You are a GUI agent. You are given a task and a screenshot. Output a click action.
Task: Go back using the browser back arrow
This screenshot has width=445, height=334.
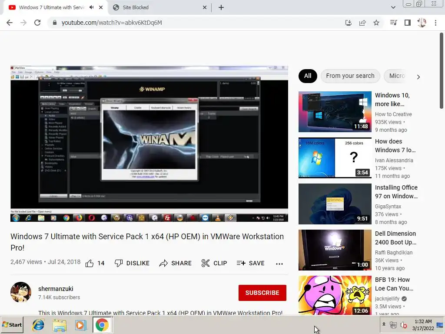click(10, 23)
